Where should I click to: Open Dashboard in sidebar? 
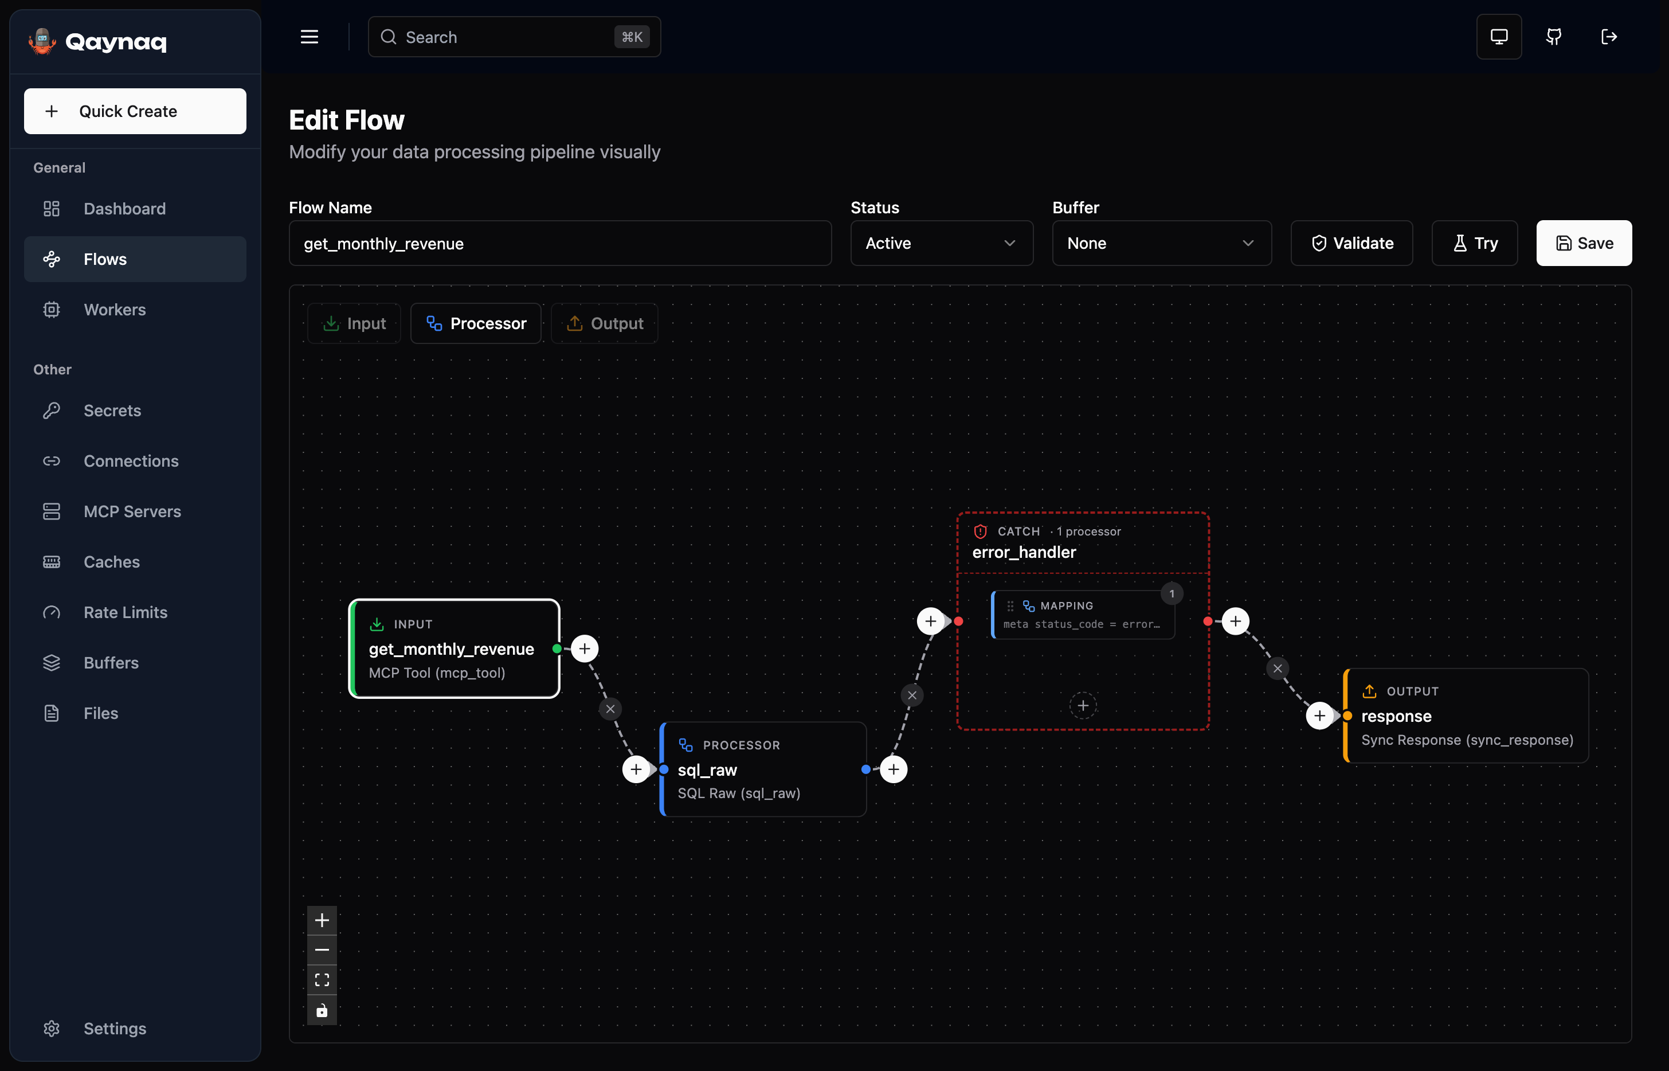coord(136,209)
